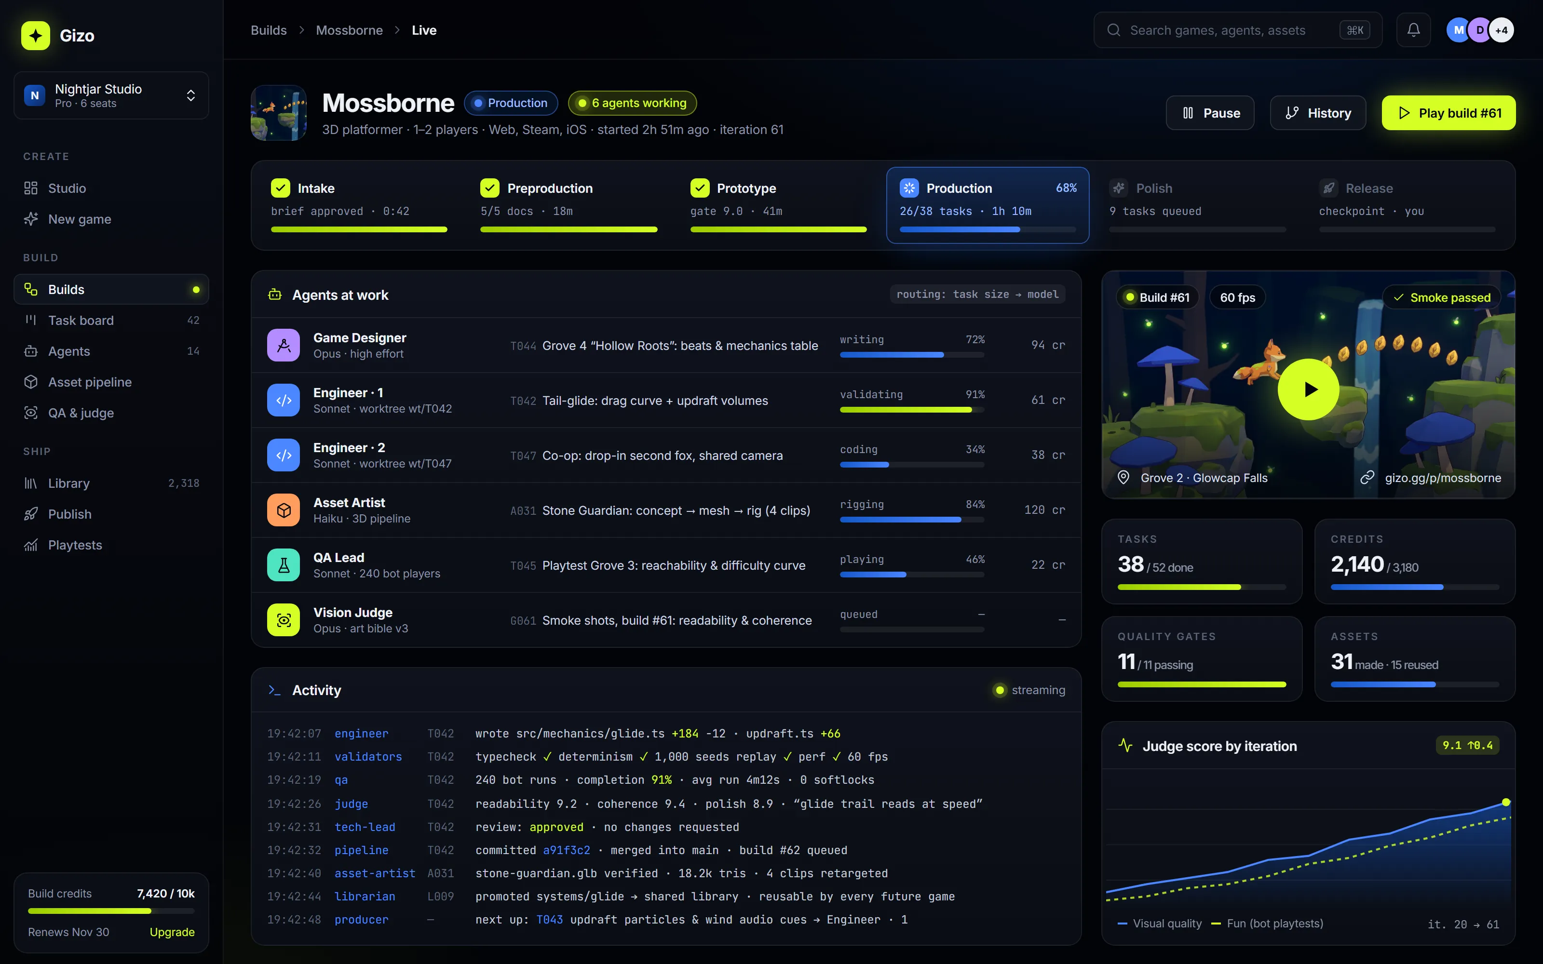Viewport: 1543px width, 964px height.
Task: Open Playtests in the sidebar
Action: (x=111, y=545)
